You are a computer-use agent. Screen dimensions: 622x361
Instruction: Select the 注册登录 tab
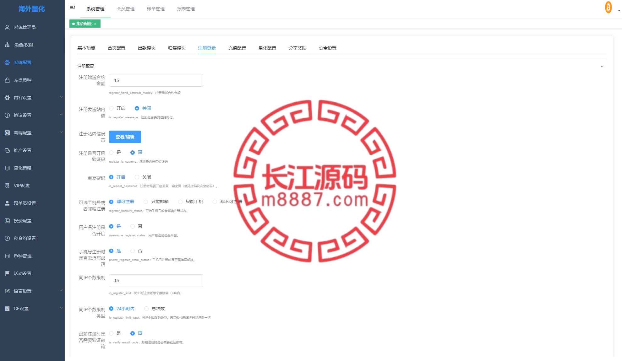tap(207, 48)
